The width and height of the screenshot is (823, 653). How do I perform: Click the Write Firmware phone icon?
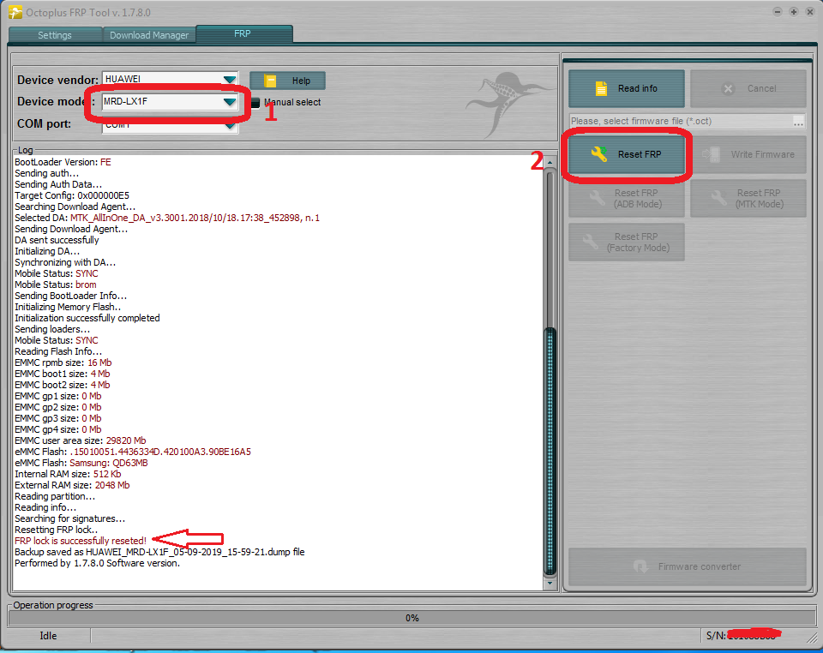point(712,154)
